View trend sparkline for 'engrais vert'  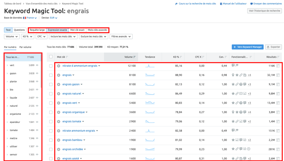pyautogui.click(x=150, y=103)
